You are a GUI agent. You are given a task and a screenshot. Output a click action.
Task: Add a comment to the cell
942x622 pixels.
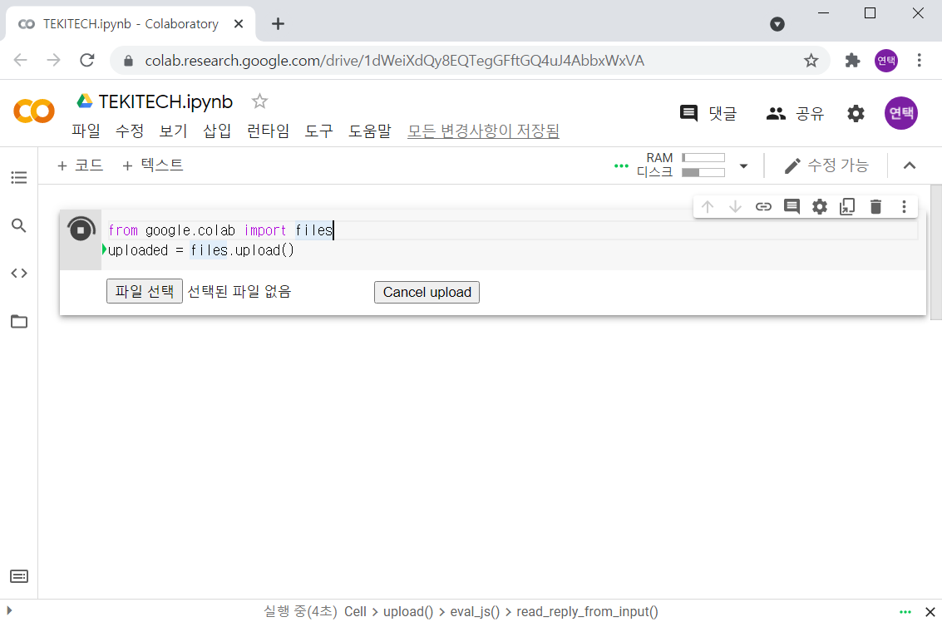[792, 207]
